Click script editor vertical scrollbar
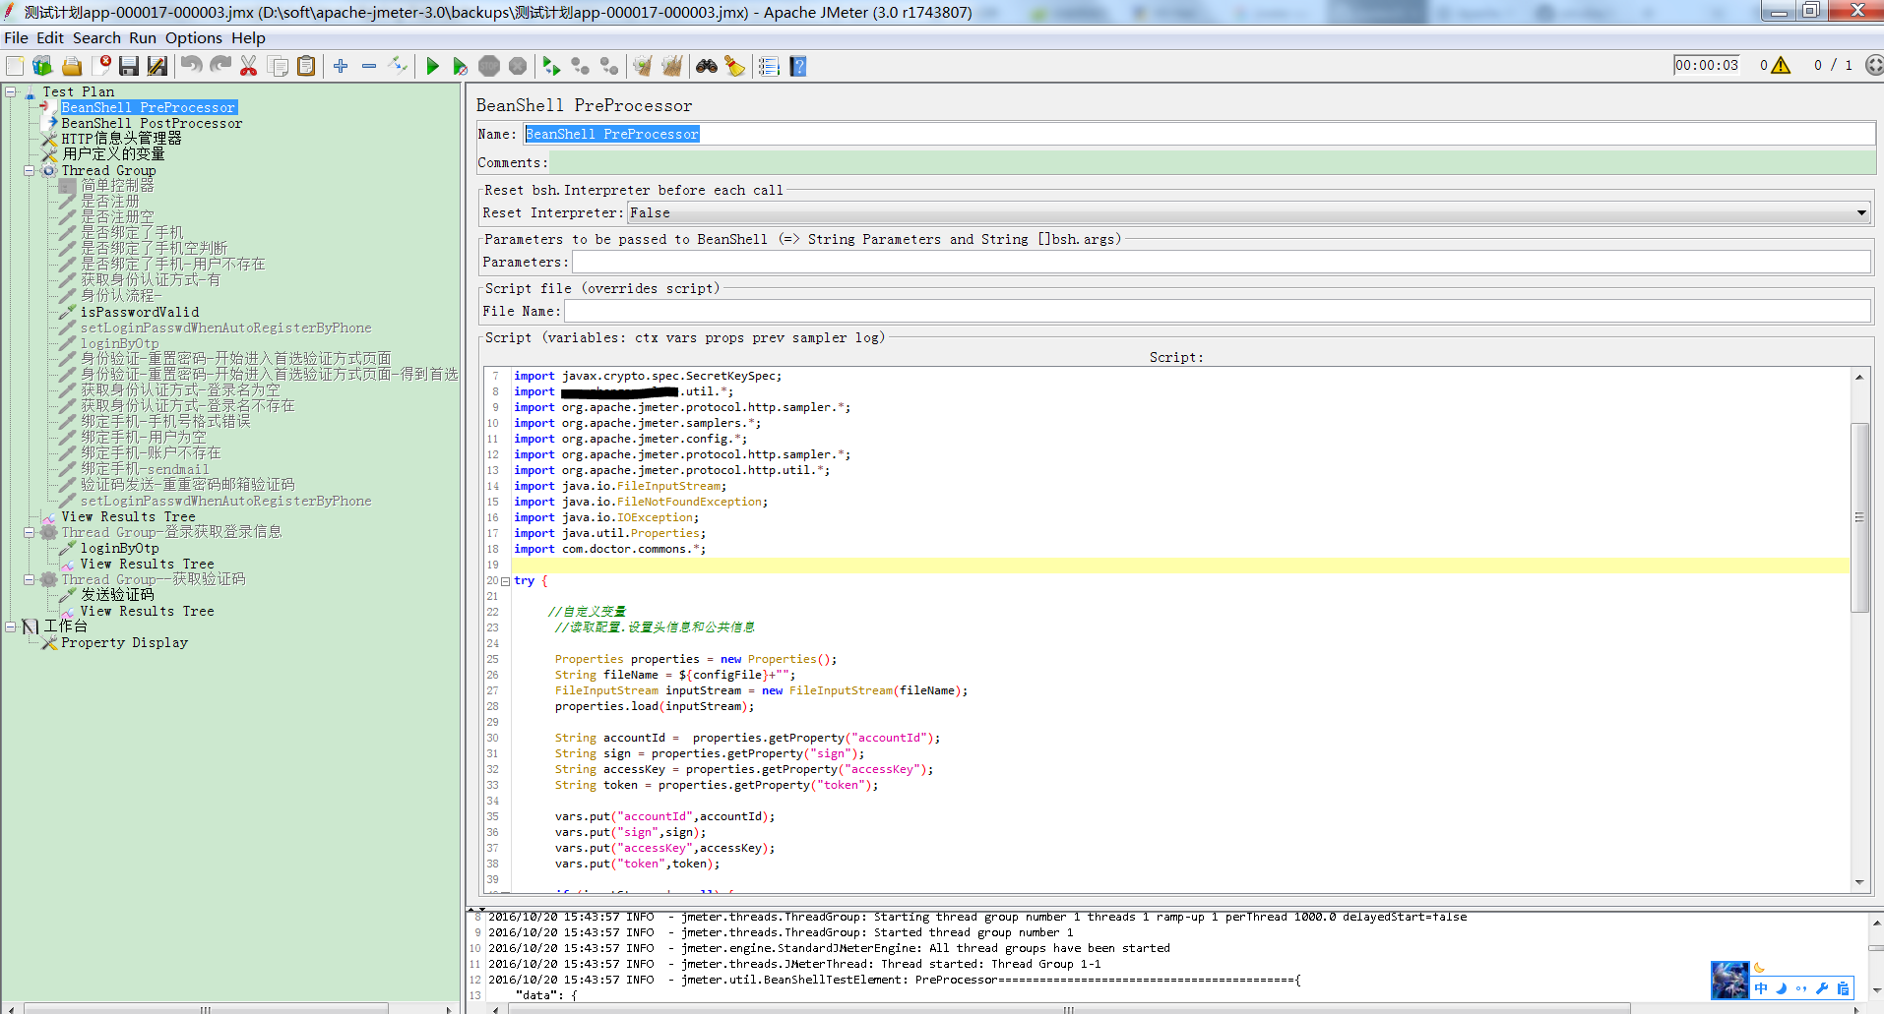Screen dimensions: 1884x1014 coord(1859,516)
